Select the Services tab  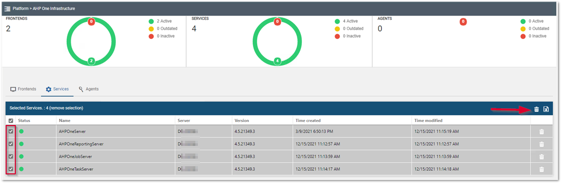57,89
